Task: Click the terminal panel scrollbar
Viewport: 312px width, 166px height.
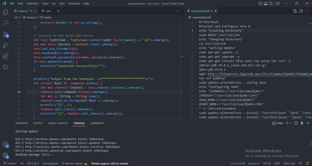Action: (x=311, y=143)
